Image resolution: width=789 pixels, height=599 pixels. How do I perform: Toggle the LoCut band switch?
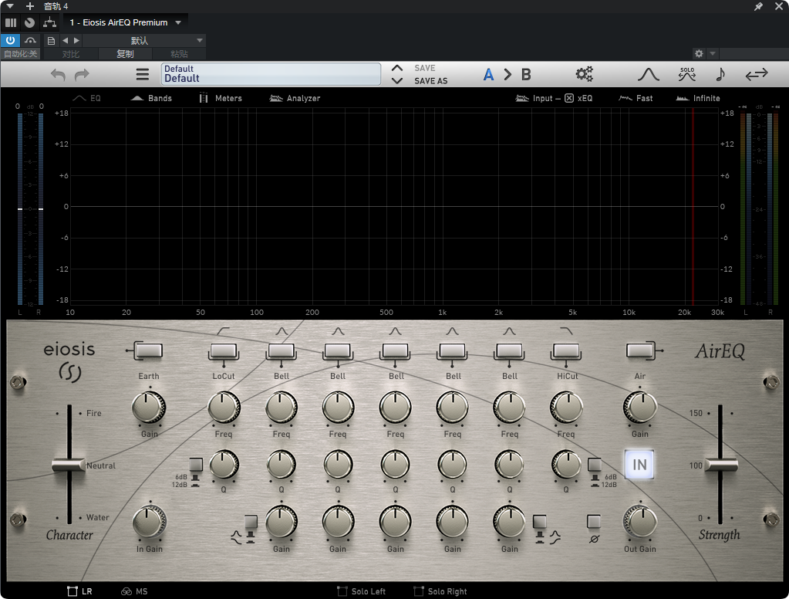tap(224, 350)
